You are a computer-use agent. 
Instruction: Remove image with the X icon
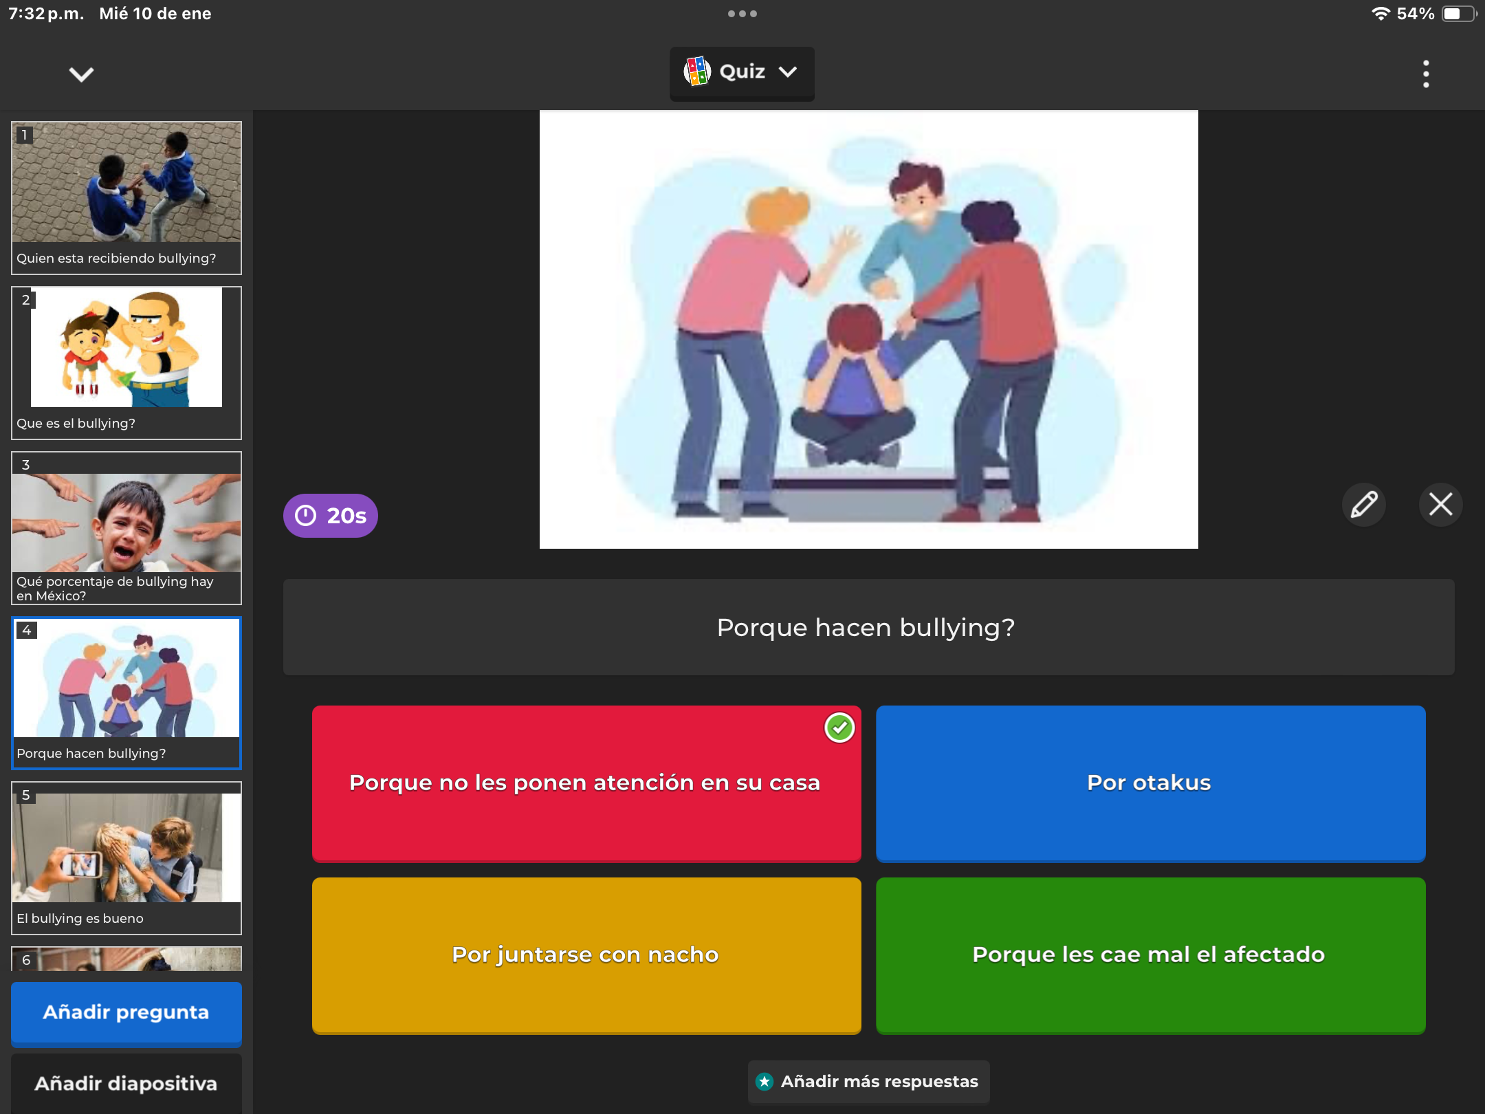click(1440, 504)
